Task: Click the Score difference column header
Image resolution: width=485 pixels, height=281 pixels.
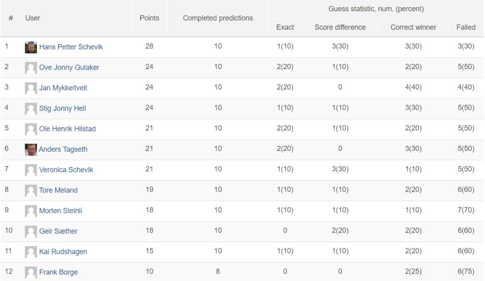Action: (340, 27)
